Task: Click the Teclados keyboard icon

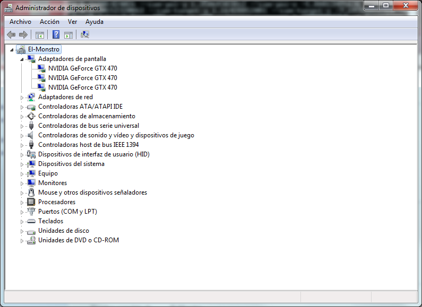Action: 31,221
